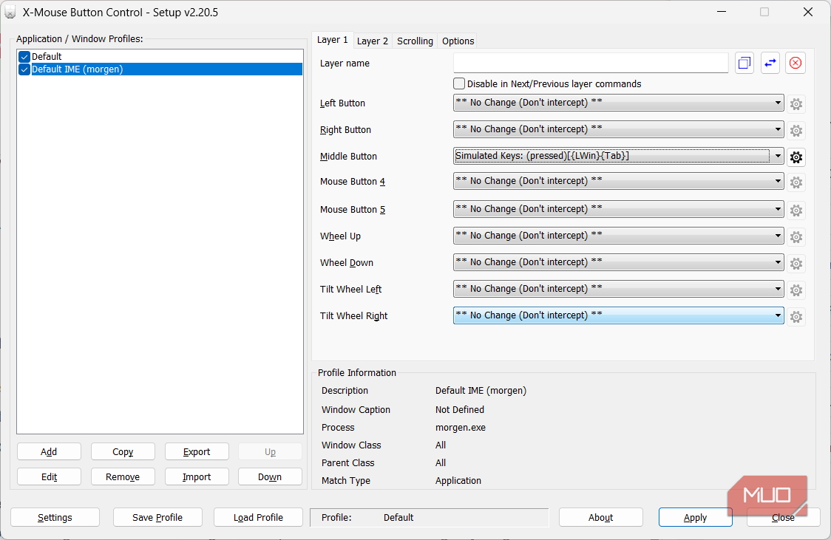This screenshot has height=540, width=831.
Task: Switch to the Layer 1 tab
Action: click(x=332, y=40)
